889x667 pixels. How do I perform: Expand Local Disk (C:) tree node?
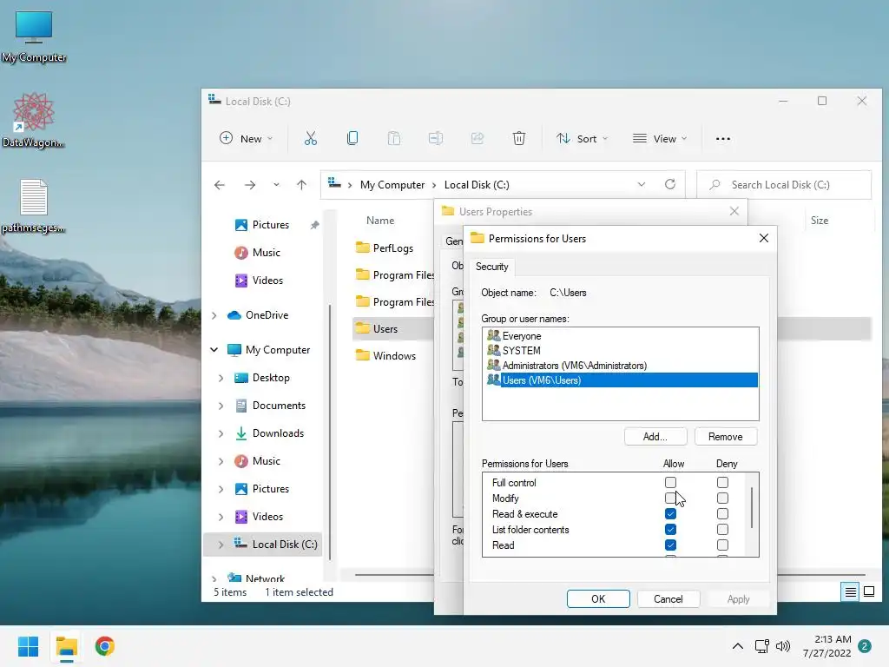(221, 545)
